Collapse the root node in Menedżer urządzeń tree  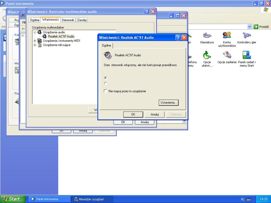pos(23,35)
